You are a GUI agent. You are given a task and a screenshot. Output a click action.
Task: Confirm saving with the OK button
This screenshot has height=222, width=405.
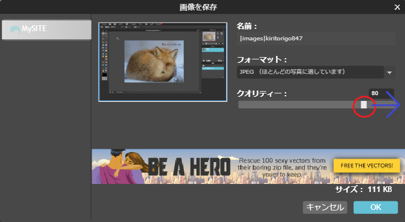[x=376, y=207]
